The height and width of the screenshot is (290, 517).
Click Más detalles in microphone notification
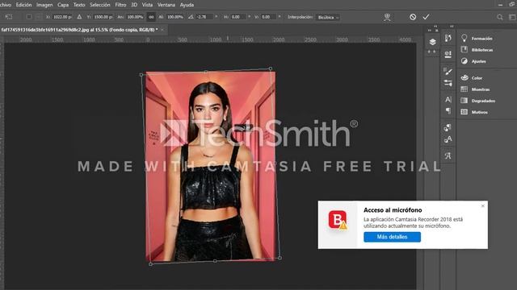(392, 237)
